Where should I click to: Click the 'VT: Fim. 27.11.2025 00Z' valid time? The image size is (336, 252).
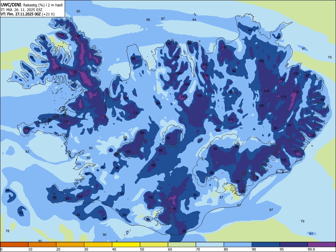[20, 14]
